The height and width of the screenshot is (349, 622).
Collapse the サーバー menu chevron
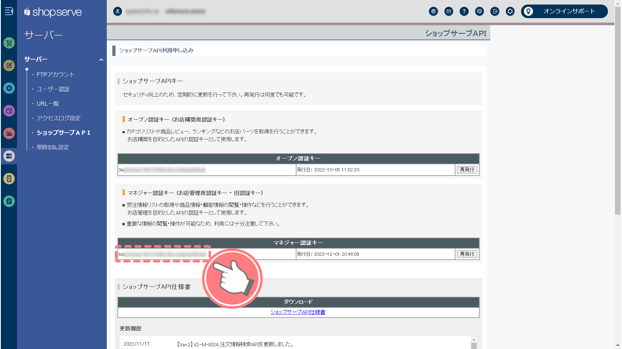click(x=101, y=60)
